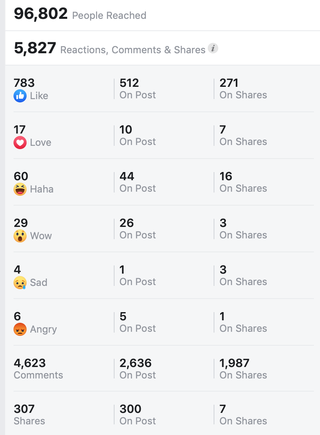
Task: Select the 271 likes On Shares value
Action: click(229, 83)
